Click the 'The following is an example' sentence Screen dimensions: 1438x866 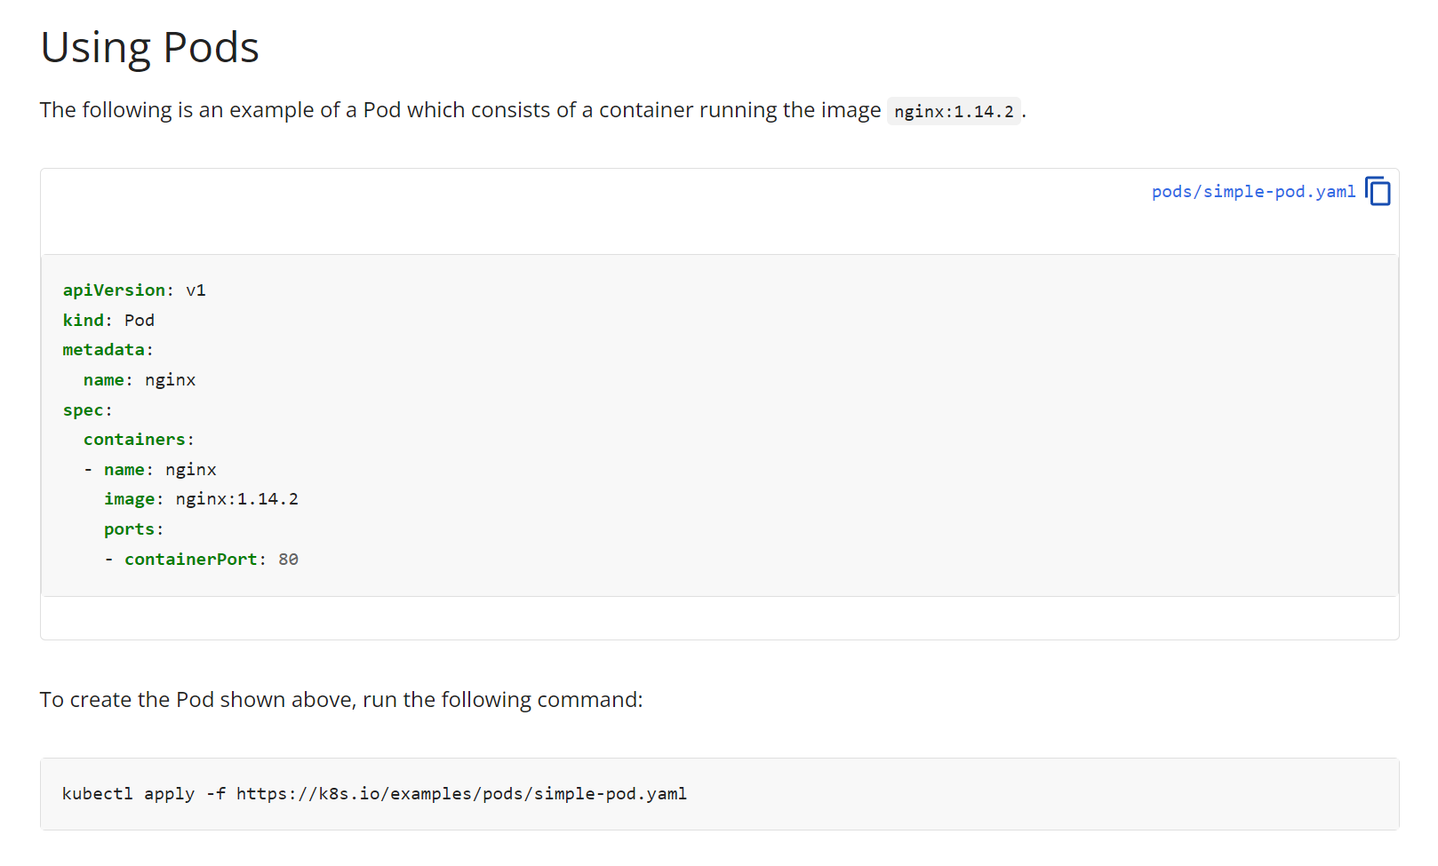[533, 110]
